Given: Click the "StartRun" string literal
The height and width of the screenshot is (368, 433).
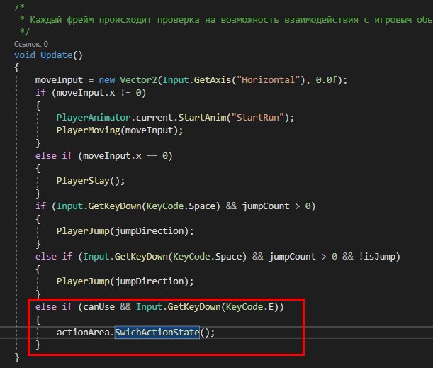Looking at the screenshot, I should tap(258, 118).
